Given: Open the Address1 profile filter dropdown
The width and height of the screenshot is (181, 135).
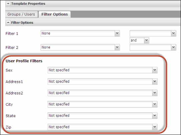Looking at the screenshot, I should coord(103,82).
